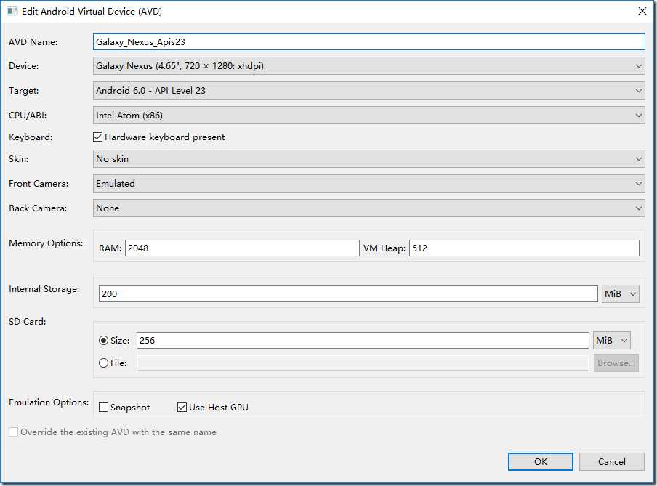657x486 pixels.
Task: Click the Internal Storage field showing 200
Action: pos(348,293)
